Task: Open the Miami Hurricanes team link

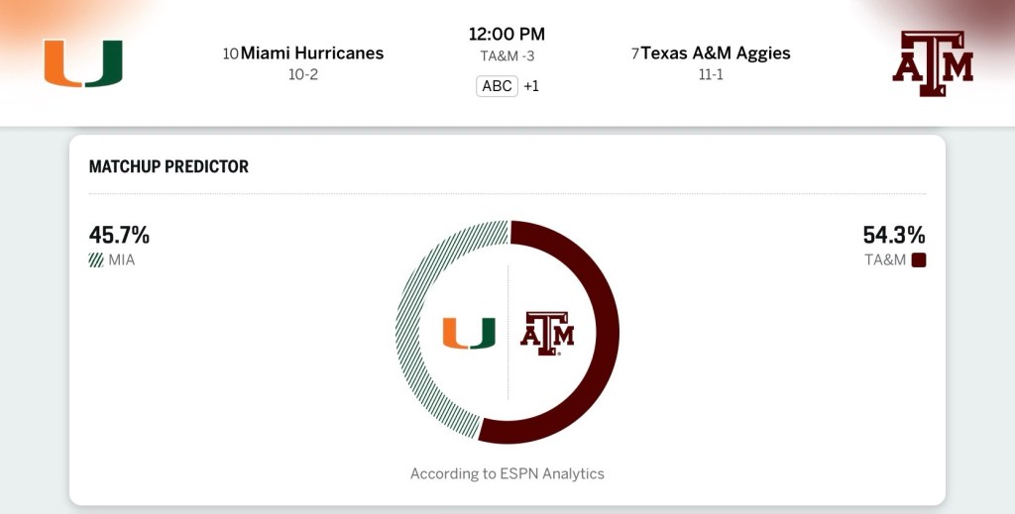Action: 311,53
